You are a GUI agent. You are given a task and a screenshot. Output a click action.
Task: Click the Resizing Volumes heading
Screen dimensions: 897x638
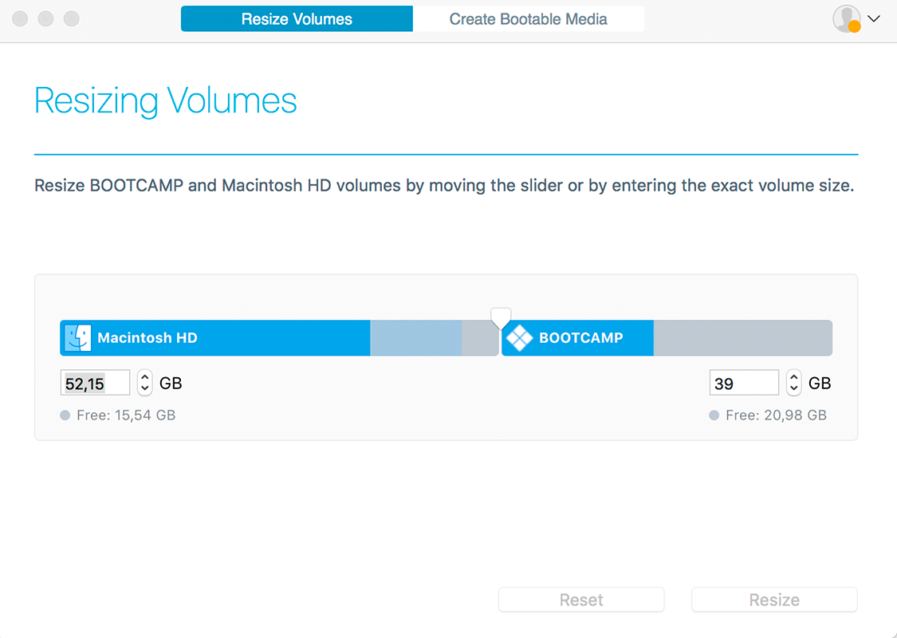pos(165,100)
